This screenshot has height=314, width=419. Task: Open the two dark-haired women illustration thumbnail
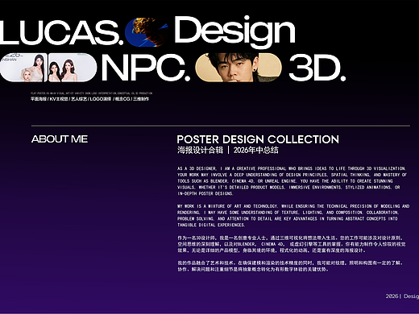[x=73, y=68]
